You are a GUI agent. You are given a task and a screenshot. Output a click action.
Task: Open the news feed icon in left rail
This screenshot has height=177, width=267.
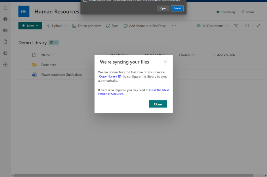pyautogui.click(x=5, y=30)
